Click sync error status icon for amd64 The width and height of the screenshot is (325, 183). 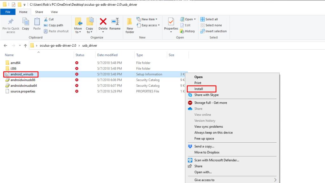click(77, 63)
